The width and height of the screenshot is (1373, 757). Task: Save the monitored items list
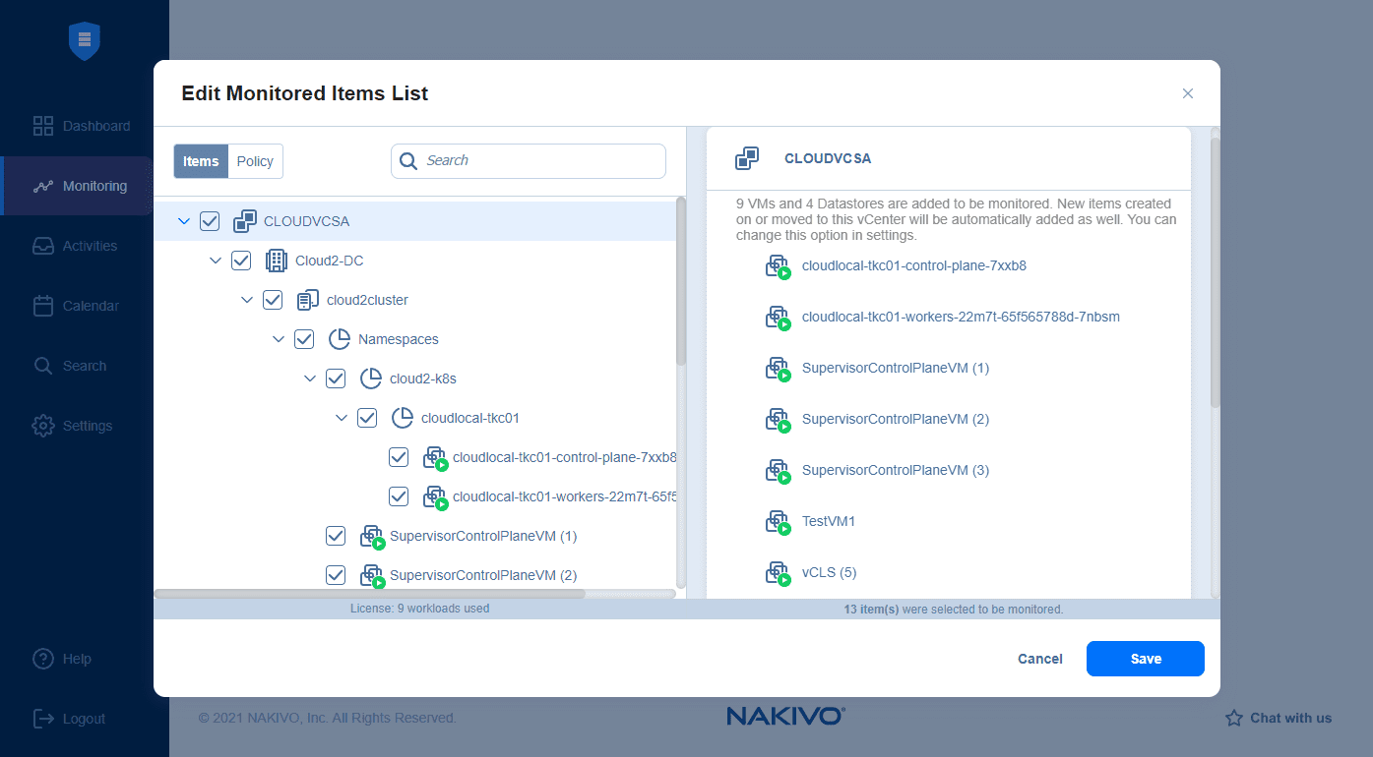(1146, 659)
